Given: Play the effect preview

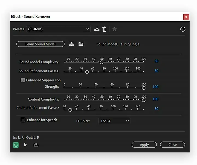Looking at the screenshot, I should click(x=25, y=145).
